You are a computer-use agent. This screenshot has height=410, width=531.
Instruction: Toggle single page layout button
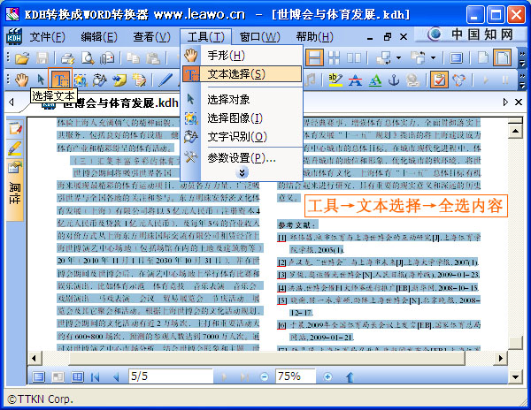[314, 57]
